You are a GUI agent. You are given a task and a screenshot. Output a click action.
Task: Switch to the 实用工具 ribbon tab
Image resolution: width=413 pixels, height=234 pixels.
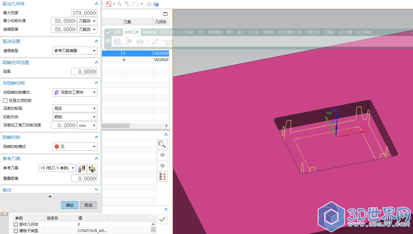click(132, 32)
